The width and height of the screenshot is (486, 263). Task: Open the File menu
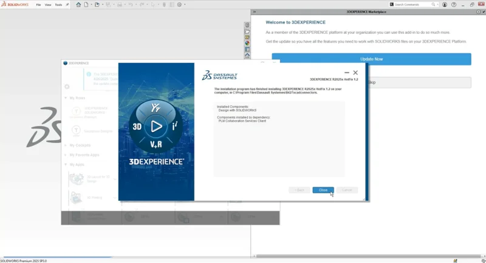39,4
